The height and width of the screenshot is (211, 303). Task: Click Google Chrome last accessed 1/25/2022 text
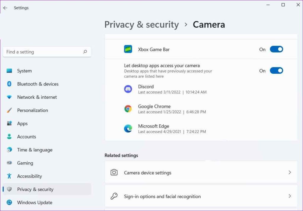point(172,112)
